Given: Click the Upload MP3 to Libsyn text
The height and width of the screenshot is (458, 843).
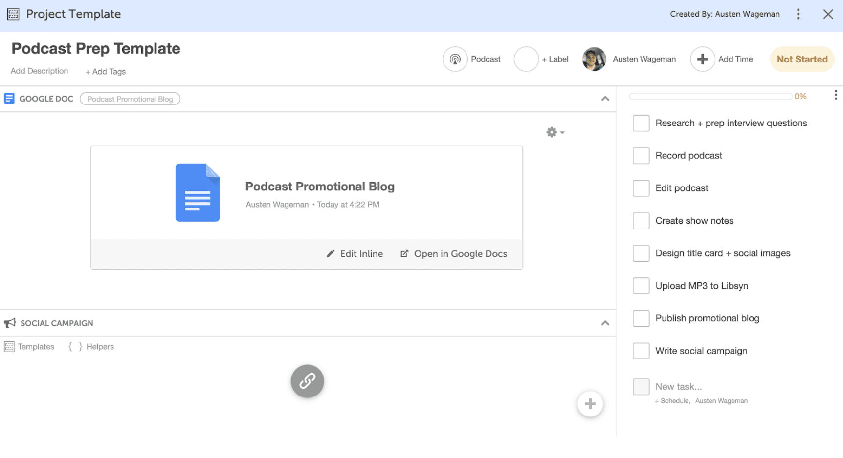Looking at the screenshot, I should pyautogui.click(x=702, y=286).
